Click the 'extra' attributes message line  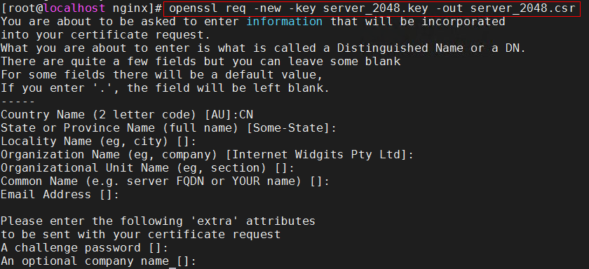point(158,221)
